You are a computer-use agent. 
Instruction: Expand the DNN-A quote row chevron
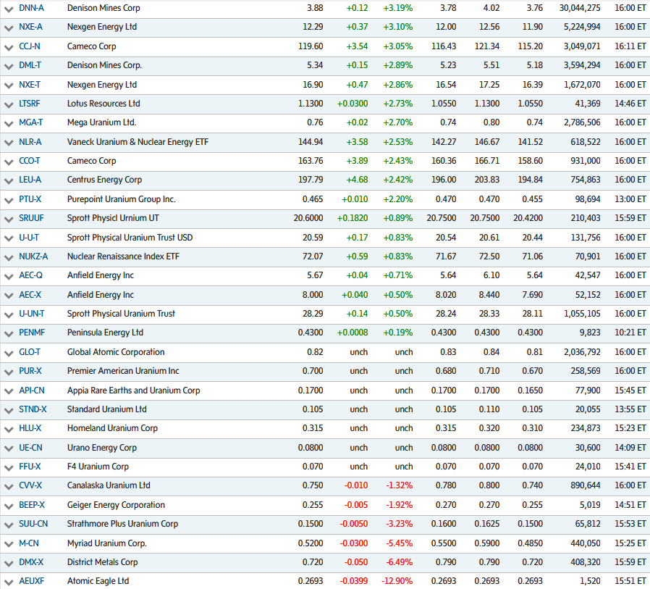(9, 9)
